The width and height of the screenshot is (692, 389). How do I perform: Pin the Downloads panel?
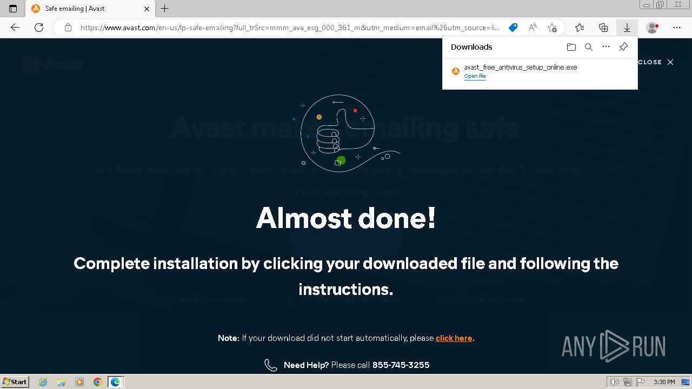click(623, 47)
